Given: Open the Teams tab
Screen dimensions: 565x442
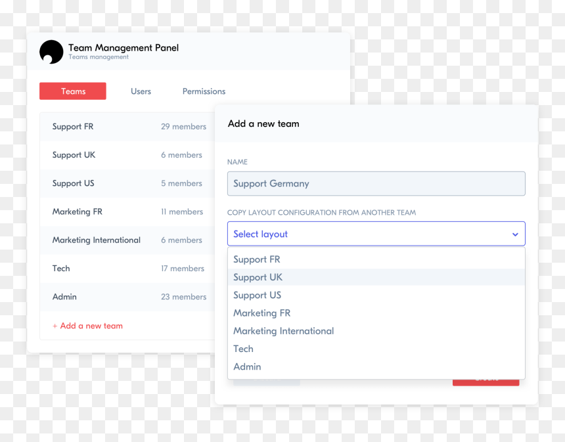Looking at the screenshot, I should [73, 91].
